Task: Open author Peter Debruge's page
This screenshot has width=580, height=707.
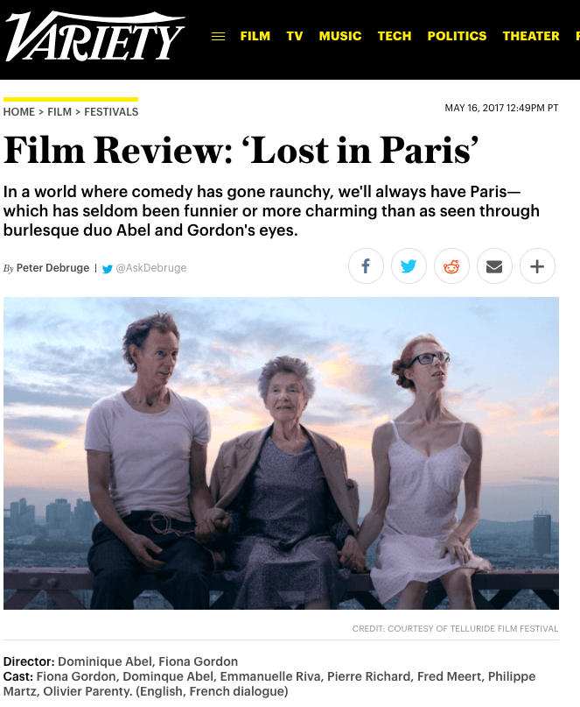Action: (x=52, y=268)
